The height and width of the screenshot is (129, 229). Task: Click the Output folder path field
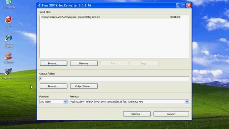(114, 79)
